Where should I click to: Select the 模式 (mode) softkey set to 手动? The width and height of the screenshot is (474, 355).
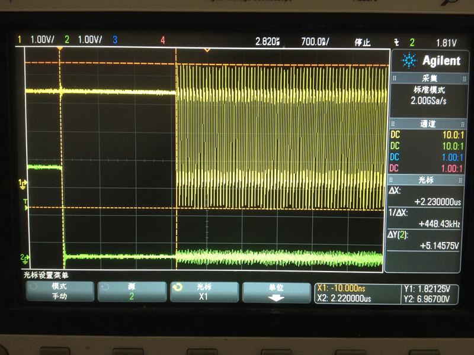[60, 291]
